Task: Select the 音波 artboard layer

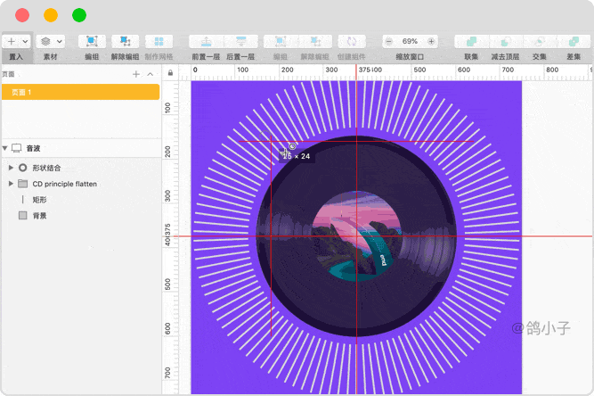Action: coord(81,148)
